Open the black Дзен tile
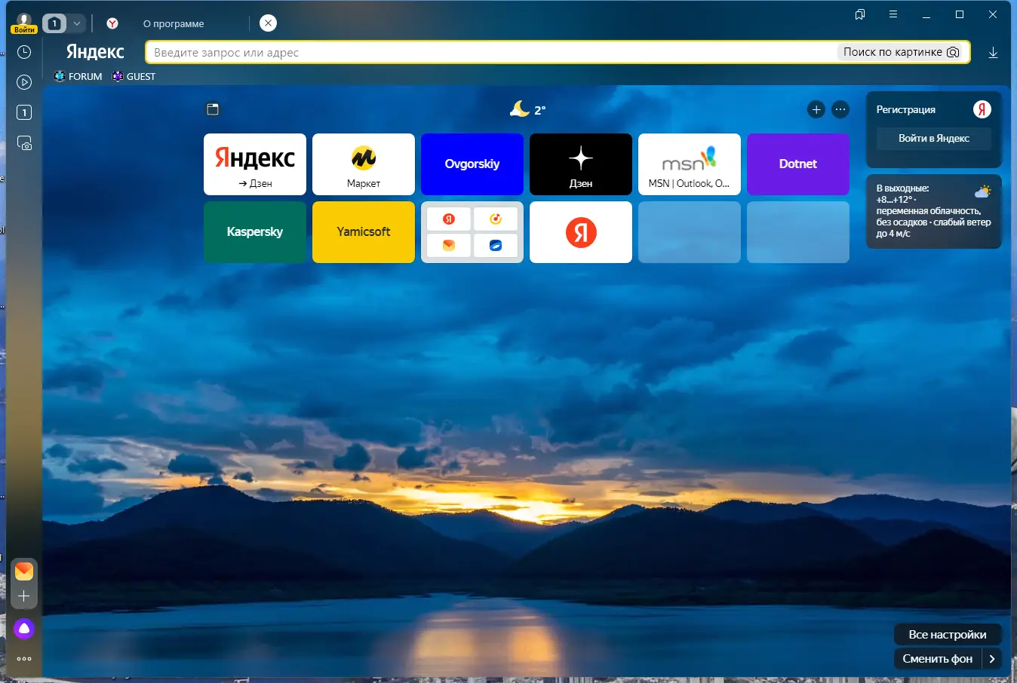Viewport: 1017px width, 683px height. 581,164
